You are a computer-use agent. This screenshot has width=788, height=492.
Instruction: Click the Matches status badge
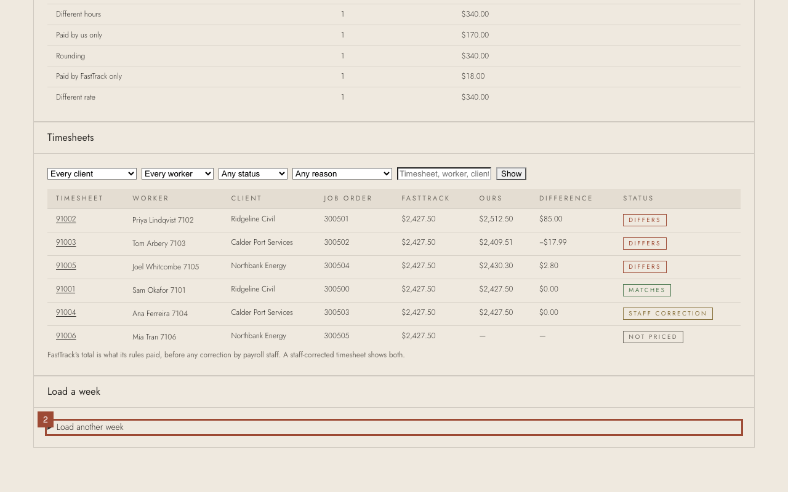pyautogui.click(x=647, y=290)
